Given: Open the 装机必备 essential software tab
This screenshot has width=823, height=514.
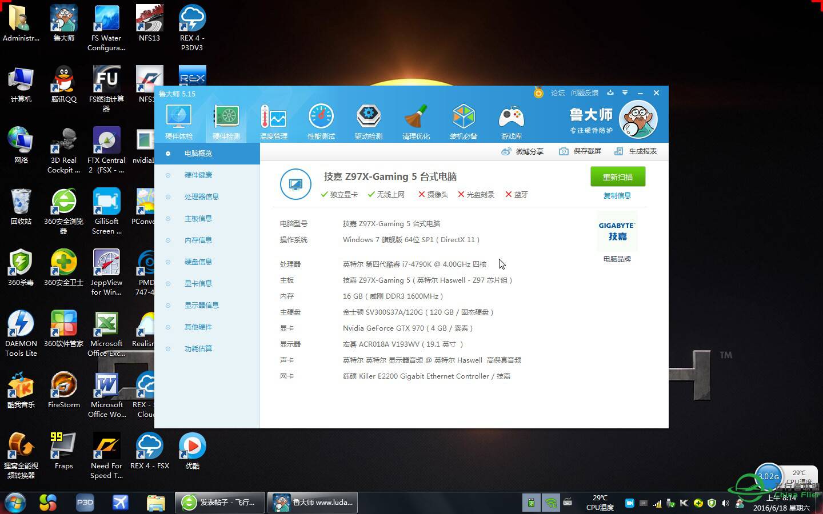Looking at the screenshot, I should [x=464, y=122].
